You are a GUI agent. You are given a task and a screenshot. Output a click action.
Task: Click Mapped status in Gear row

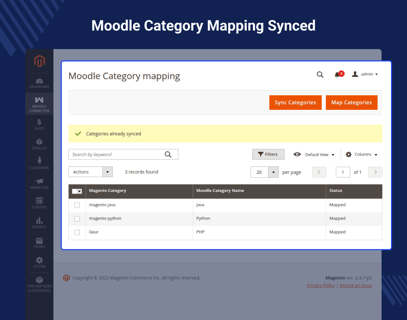tap(338, 232)
